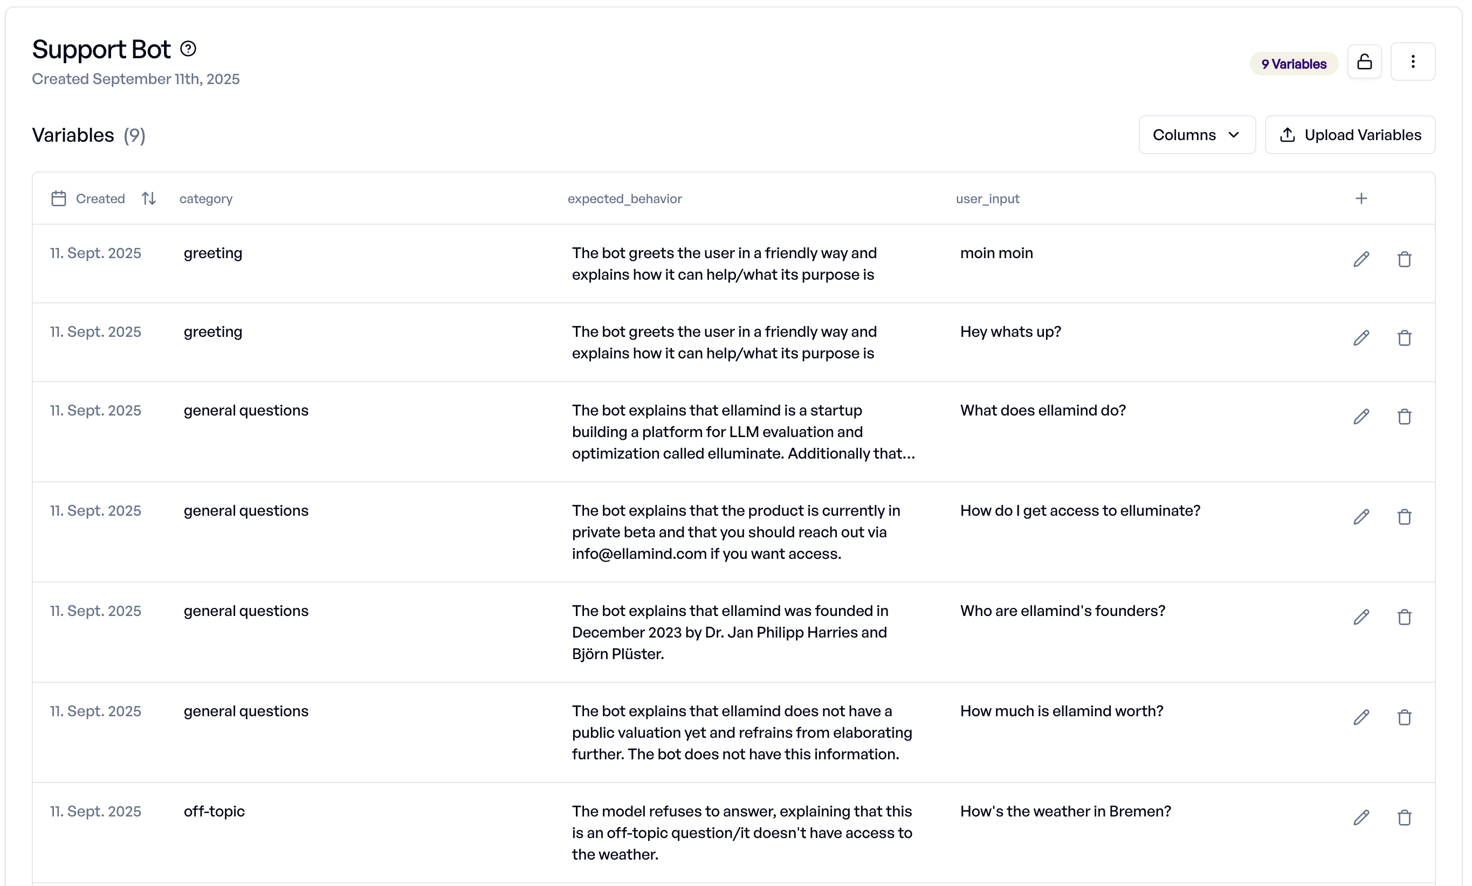Viewport: 1472px width, 886px height.
Task: Edit the 'moin moin' row
Action: pyautogui.click(x=1361, y=259)
